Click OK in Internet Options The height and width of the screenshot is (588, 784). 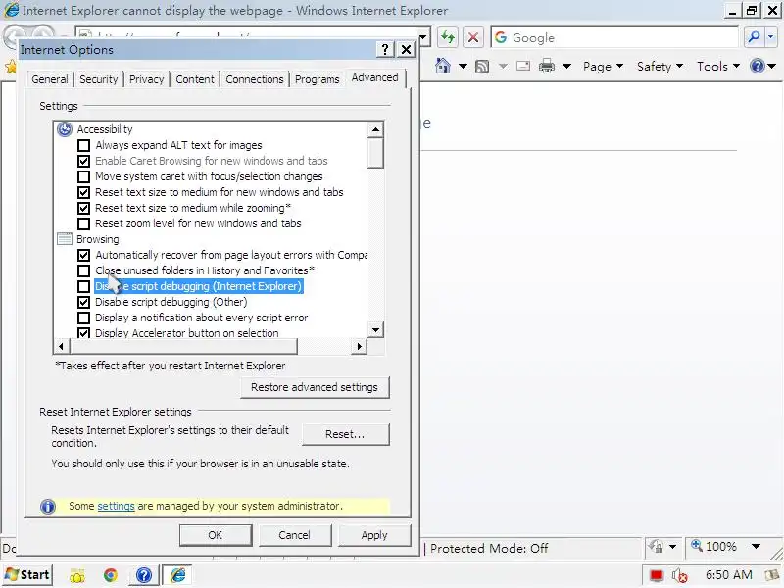(216, 535)
